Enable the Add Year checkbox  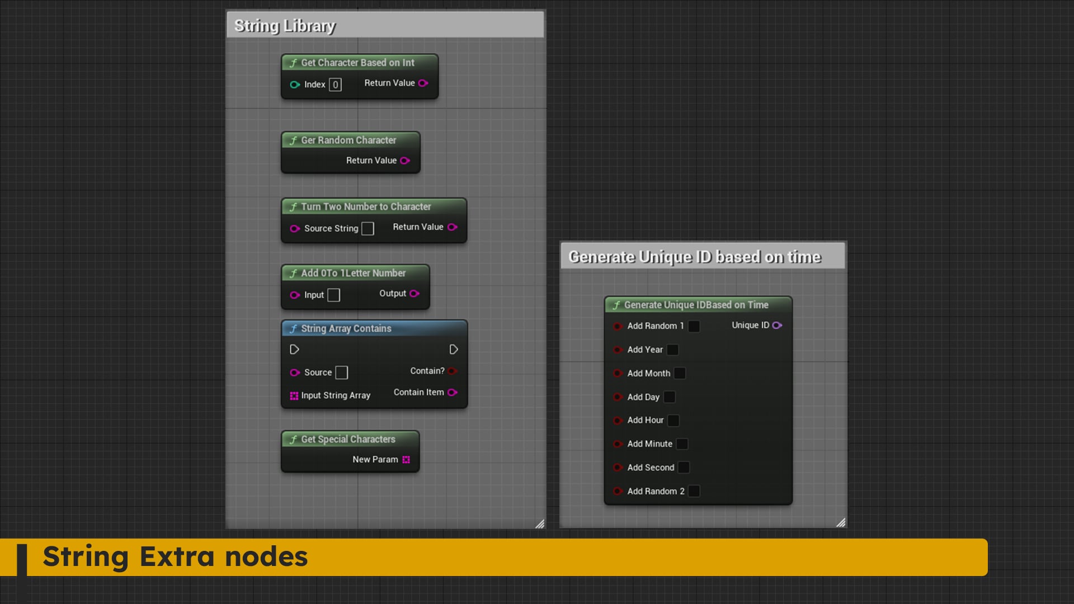tap(672, 350)
